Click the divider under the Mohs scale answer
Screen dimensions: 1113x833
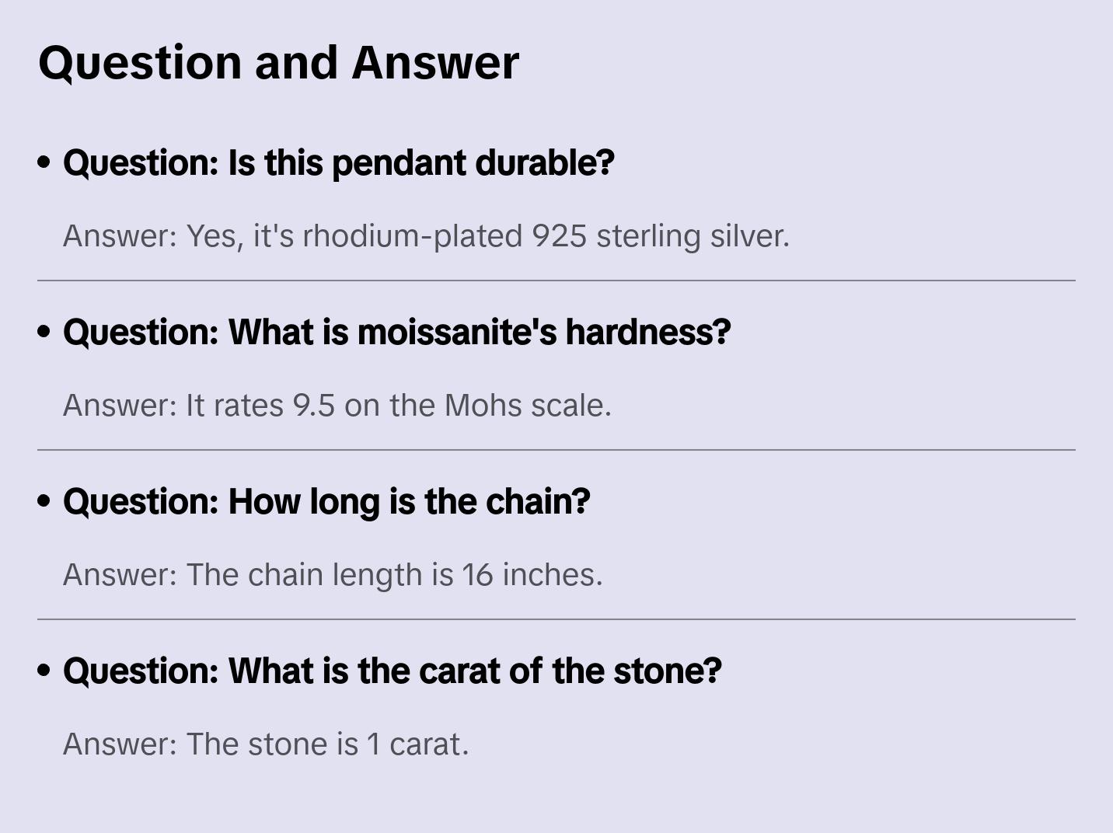click(x=556, y=450)
